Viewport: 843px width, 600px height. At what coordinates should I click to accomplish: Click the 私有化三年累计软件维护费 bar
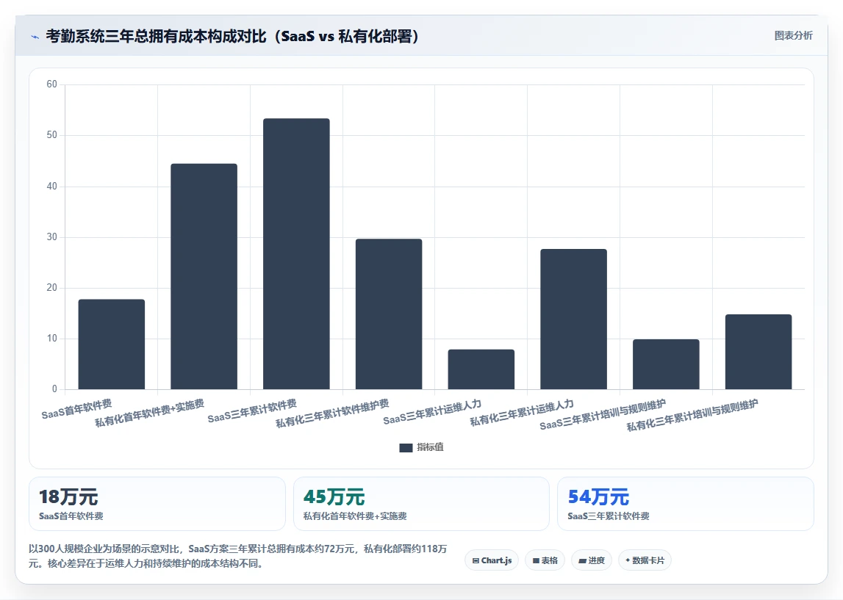[x=389, y=314]
